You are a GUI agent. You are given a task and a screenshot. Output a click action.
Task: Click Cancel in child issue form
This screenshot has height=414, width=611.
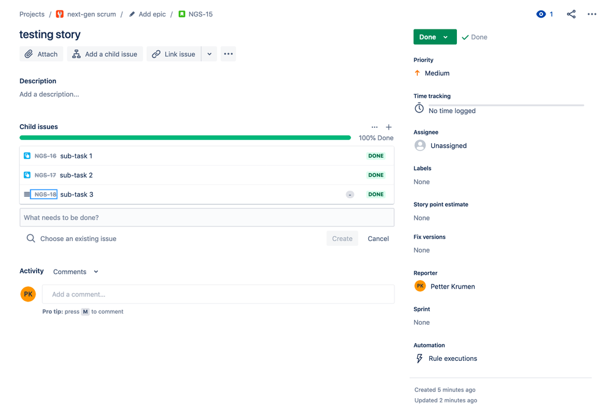pyautogui.click(x=379, y=238)
